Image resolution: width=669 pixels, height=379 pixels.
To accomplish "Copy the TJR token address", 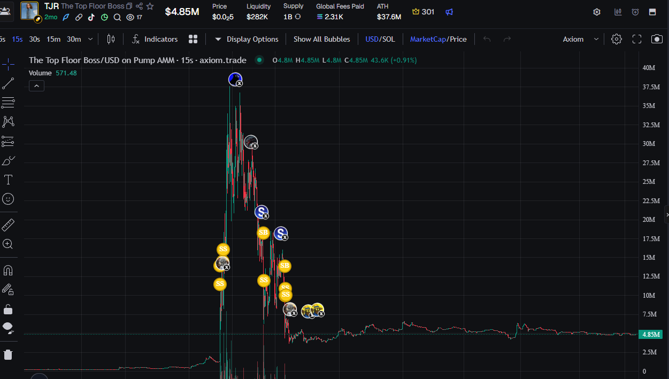I will coord(129,6).
